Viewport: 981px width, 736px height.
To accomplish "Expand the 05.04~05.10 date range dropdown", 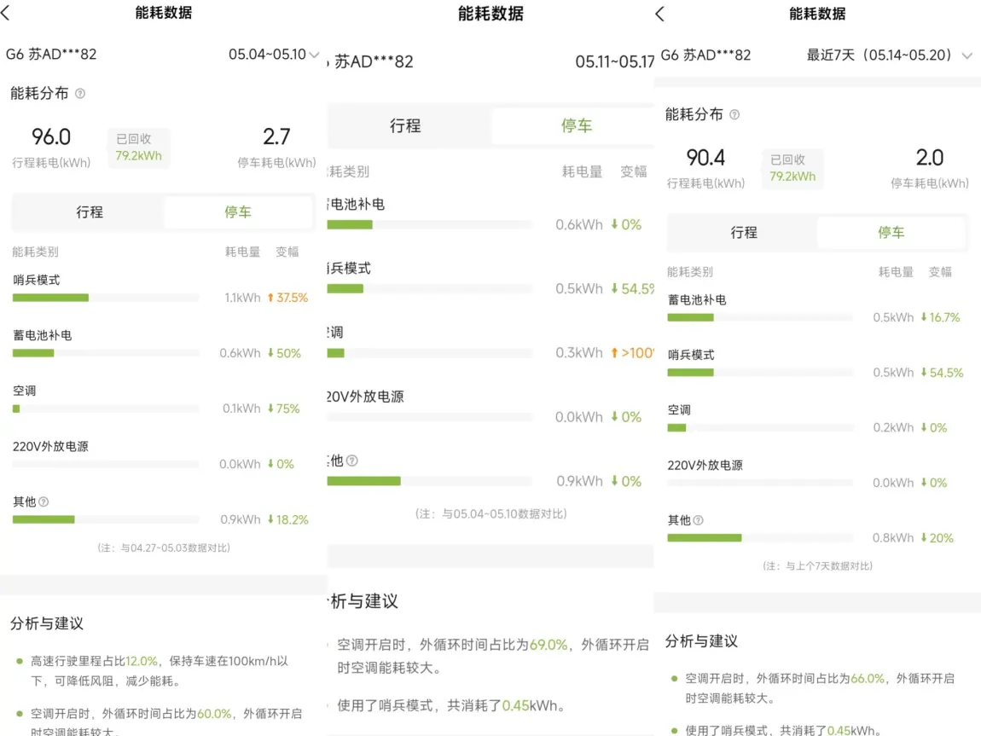I will point(274,55).
